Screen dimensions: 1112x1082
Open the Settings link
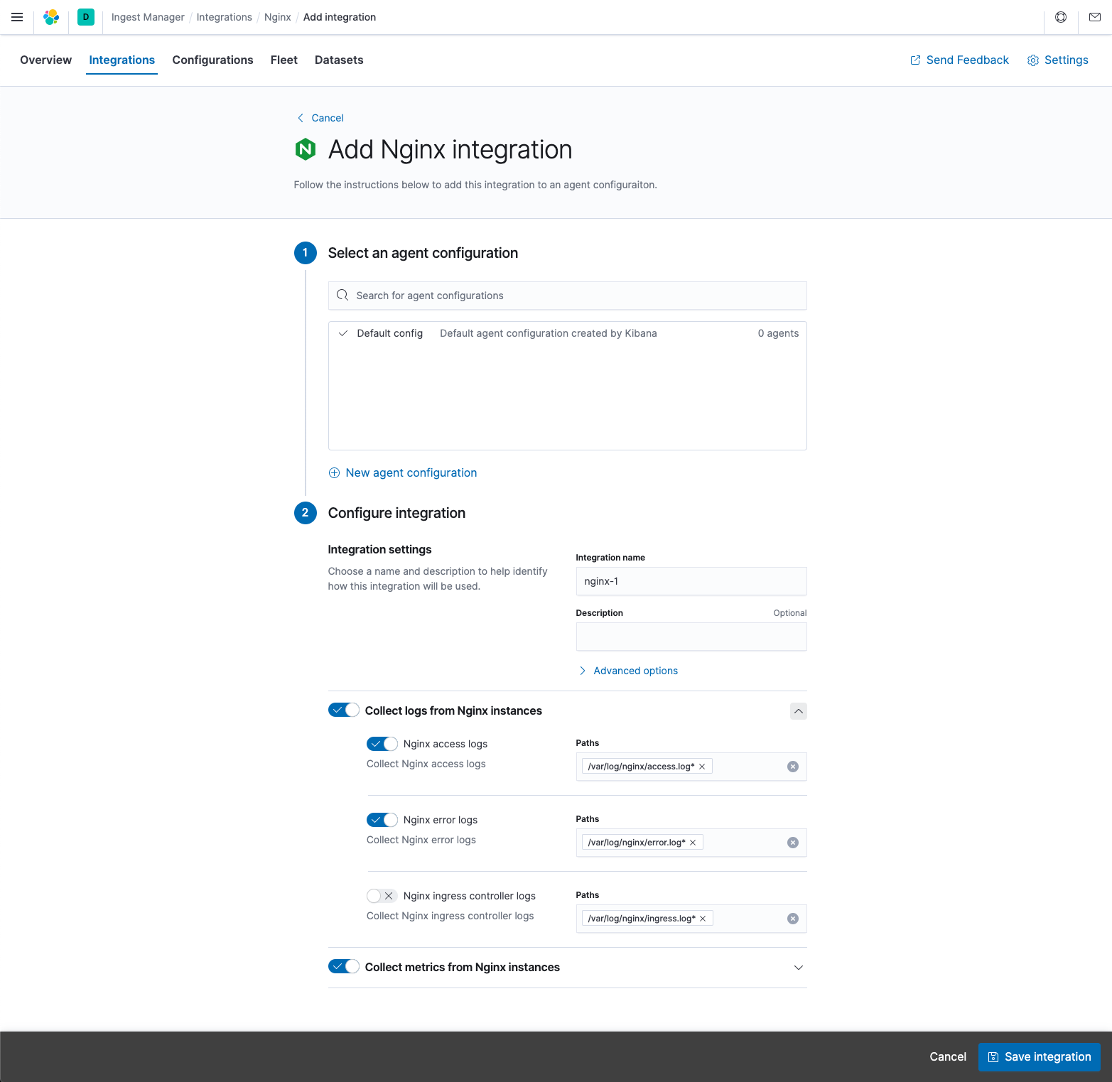1058,60
